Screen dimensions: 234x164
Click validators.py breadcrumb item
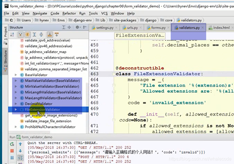(x=189, y=20)
